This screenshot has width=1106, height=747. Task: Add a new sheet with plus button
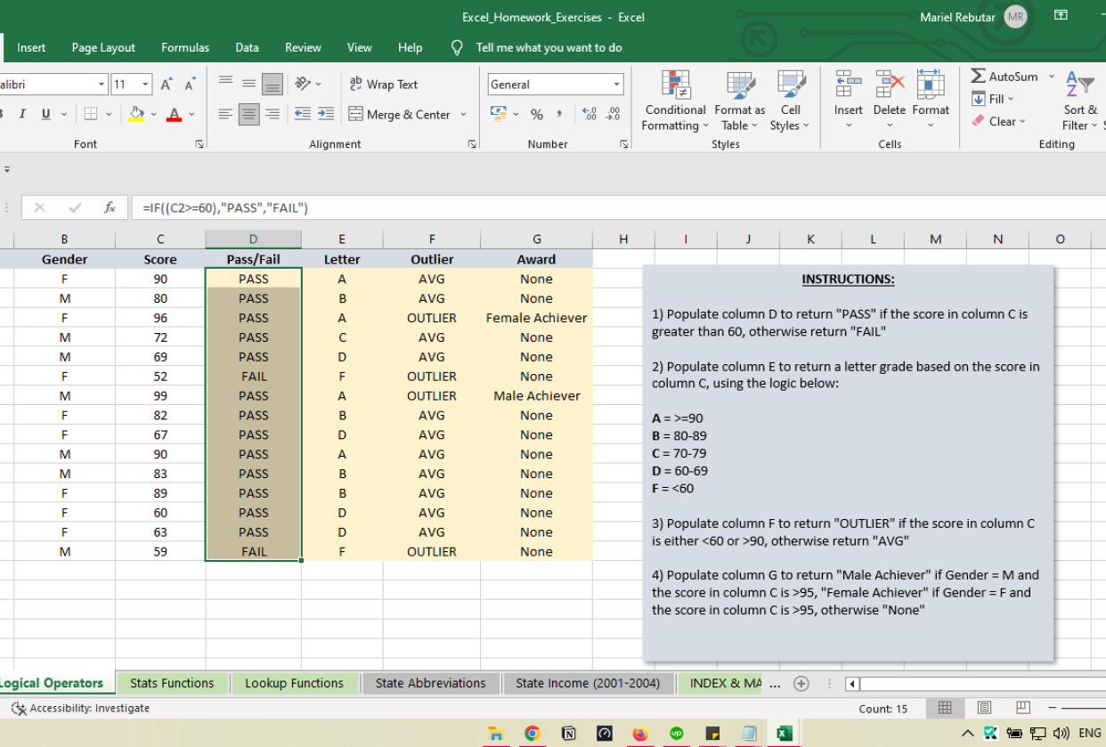coord(801,683)
